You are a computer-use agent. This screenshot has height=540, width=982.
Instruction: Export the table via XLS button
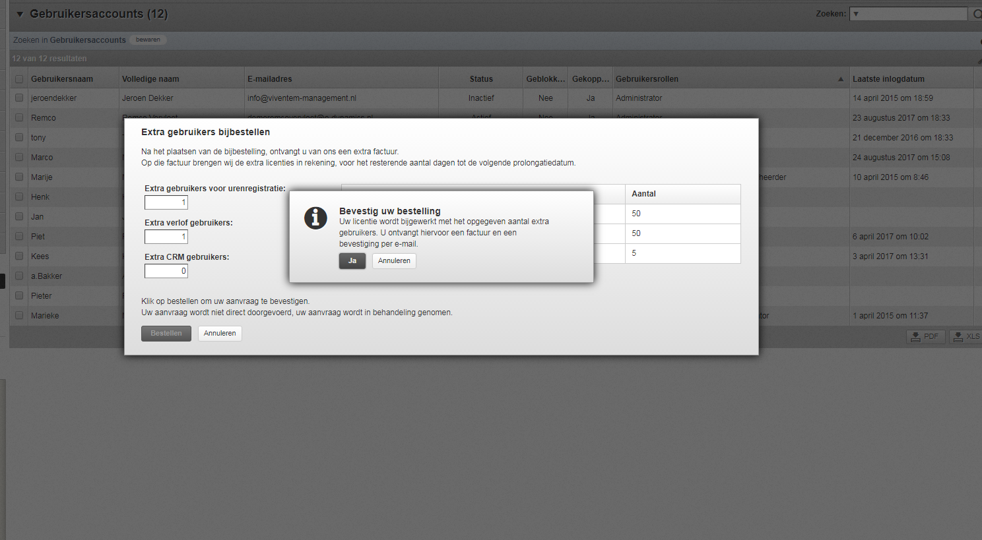click(967, 337)
